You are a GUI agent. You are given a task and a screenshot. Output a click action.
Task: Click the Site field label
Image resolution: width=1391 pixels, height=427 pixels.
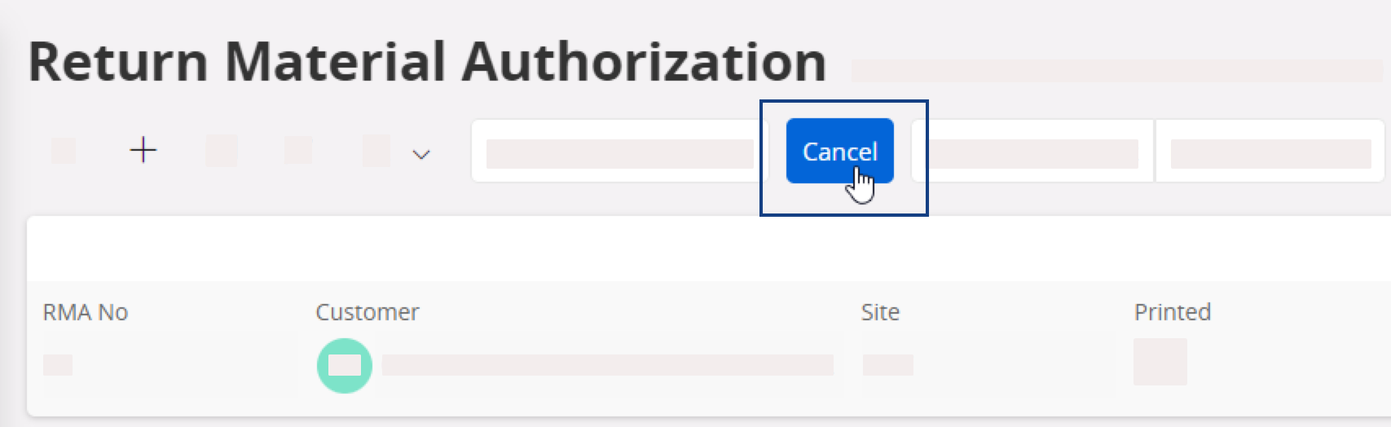pyautogui.click(x=880, y=312)
